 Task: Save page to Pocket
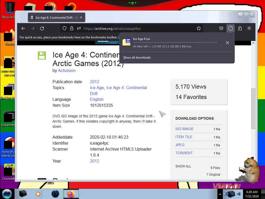(x=221, y=29)
